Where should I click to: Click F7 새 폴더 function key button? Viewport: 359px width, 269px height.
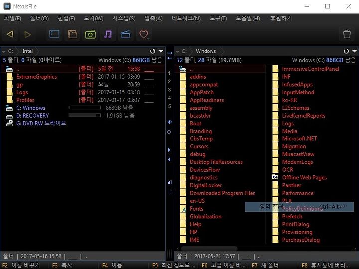click(265, 265)
